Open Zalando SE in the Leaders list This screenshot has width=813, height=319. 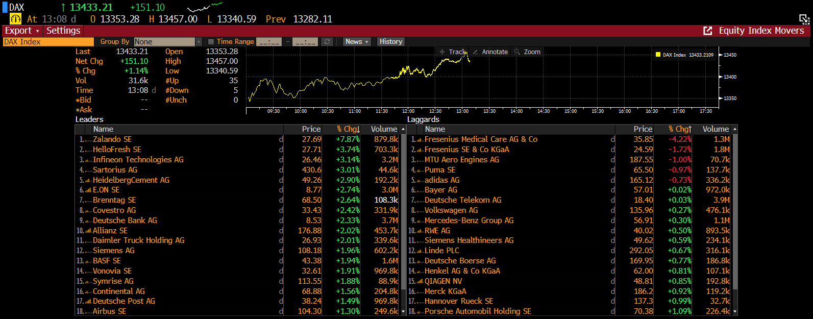[x=112, y=139]
